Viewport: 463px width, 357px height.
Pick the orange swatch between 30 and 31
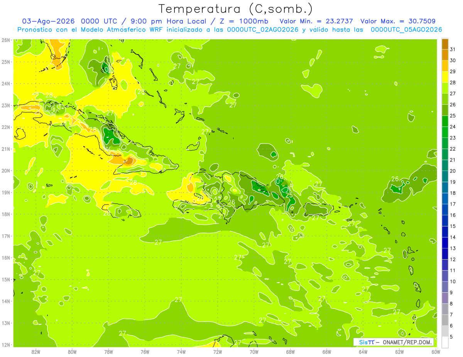pos(445,55)
